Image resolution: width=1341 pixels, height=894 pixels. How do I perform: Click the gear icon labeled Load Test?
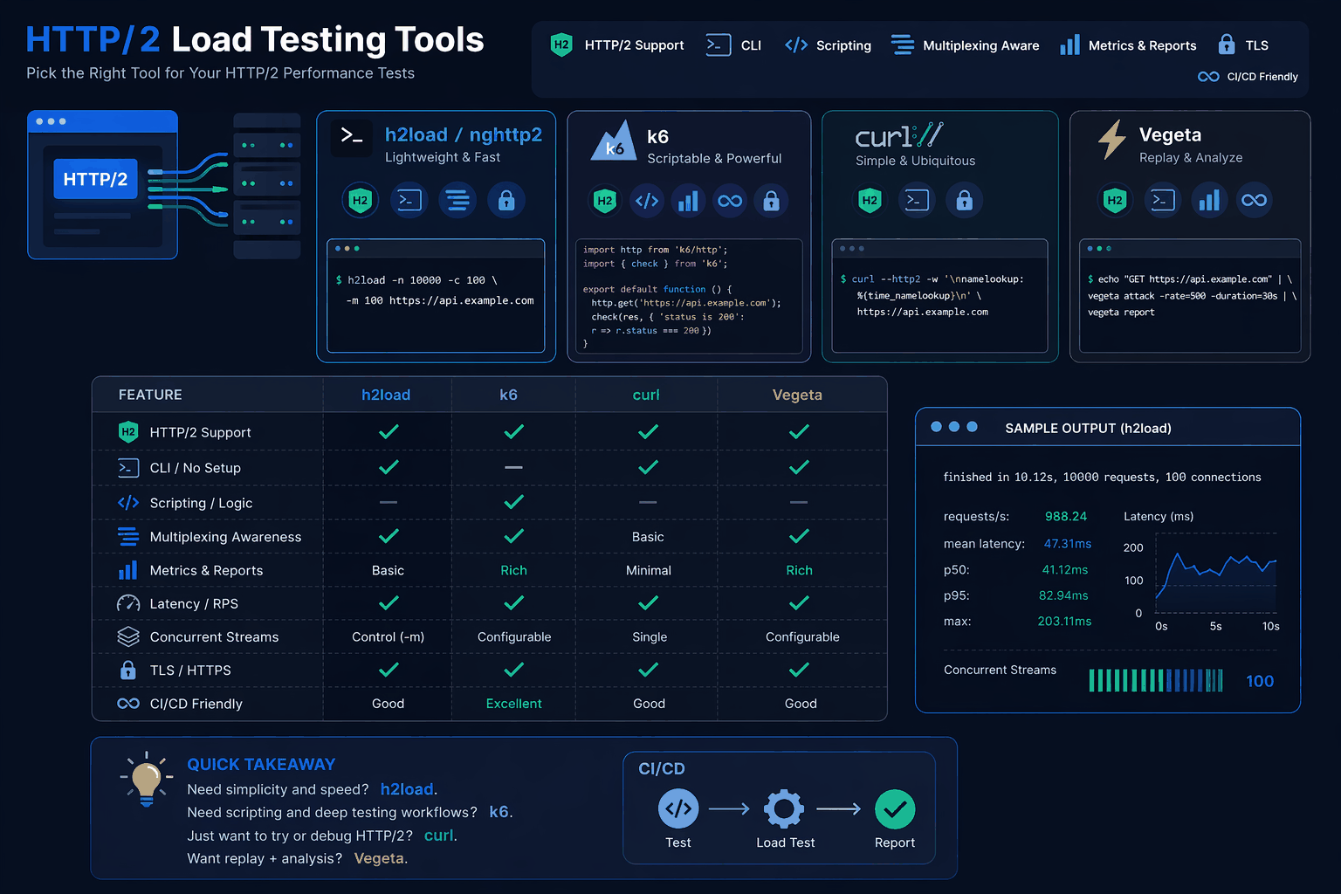click(784, 808)
